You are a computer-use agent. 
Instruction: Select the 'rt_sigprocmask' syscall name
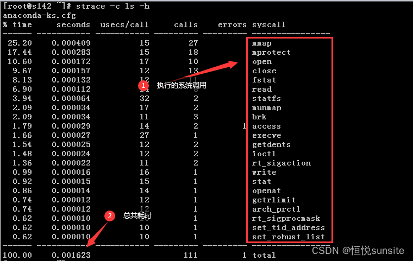pyautogui.click(x=286, y=218)
